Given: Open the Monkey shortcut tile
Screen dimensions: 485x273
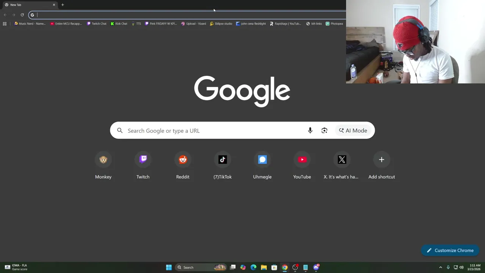Looking at the screenshot, I should pos(103,166).
